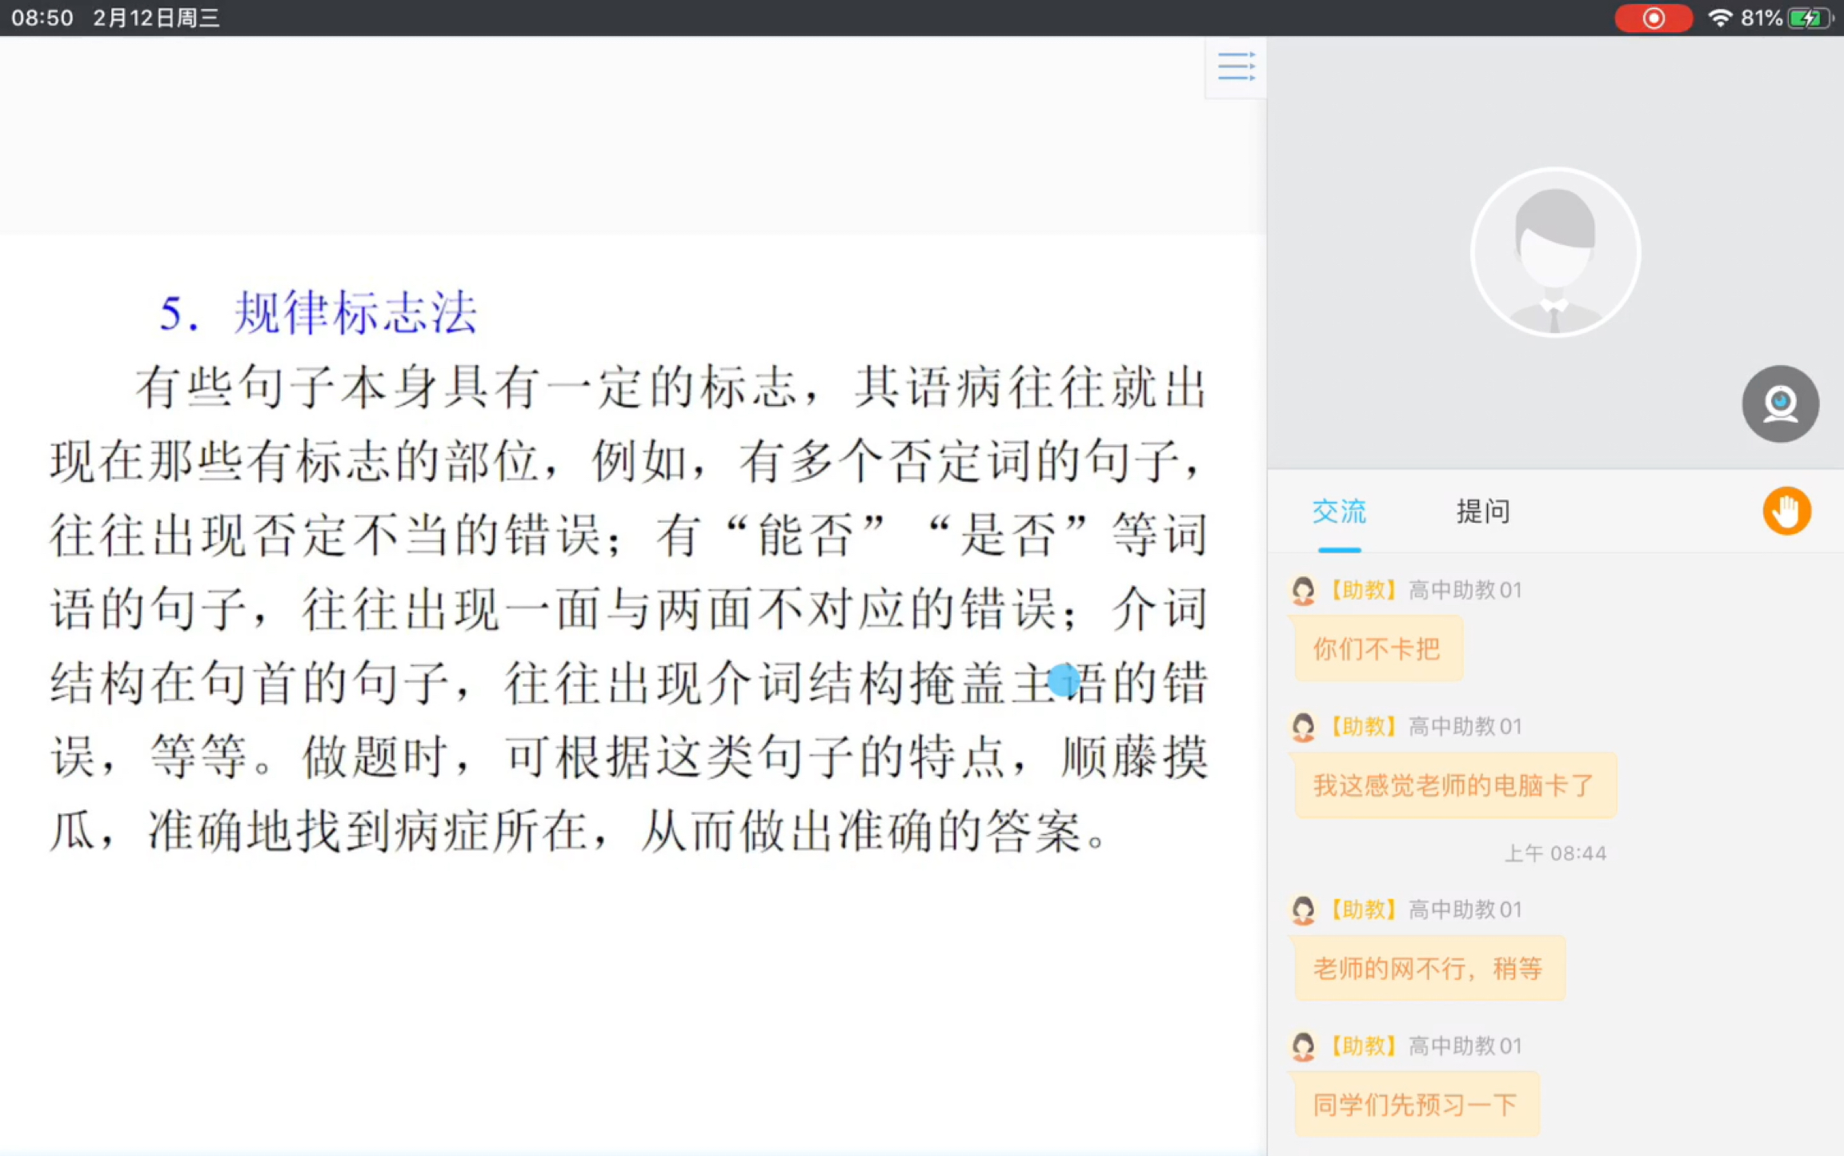Tap the orange raise-hand button
This screenshot has width=1844, height=1156.
pos(1786,511)
